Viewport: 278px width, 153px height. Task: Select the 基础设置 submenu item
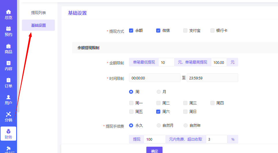pyautogui.click(x=38, y=25)
